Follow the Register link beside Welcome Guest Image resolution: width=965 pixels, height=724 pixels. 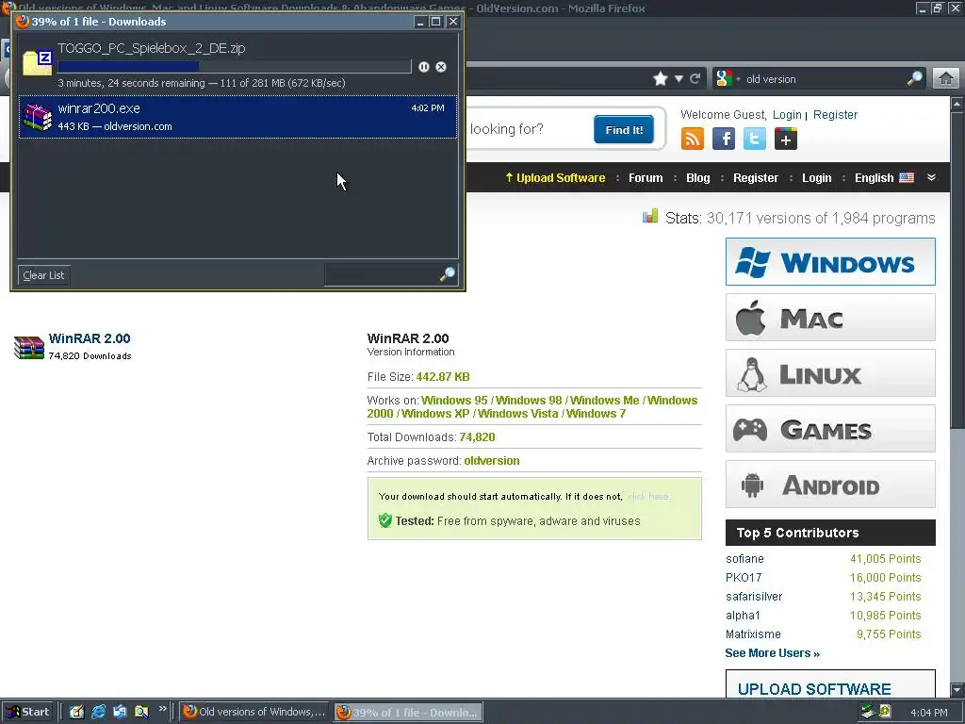click(835, 114)
